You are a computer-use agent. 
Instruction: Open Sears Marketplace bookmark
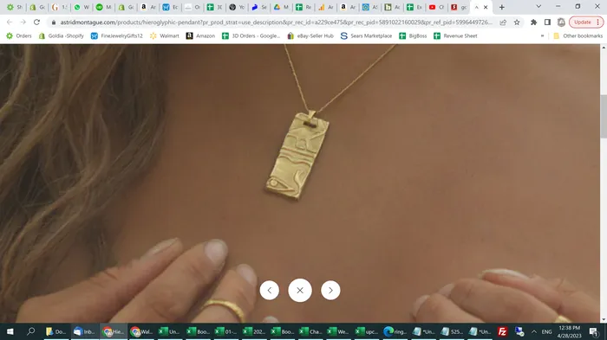tap(366, 36)
